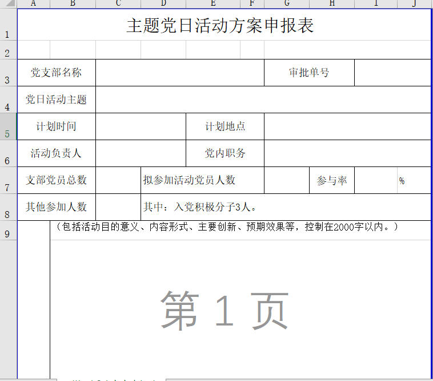
Task: Click the empty field beside 党内职务
Action: pos(347,153)
